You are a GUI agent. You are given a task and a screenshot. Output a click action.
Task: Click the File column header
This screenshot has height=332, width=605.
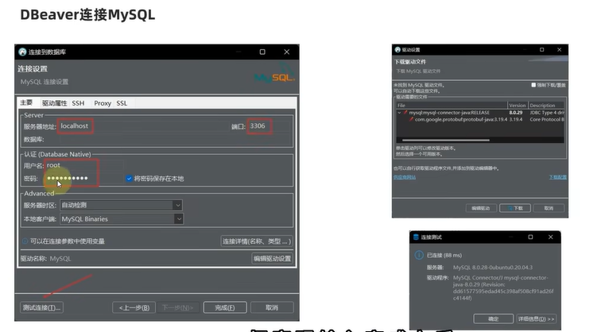(452, 106)
